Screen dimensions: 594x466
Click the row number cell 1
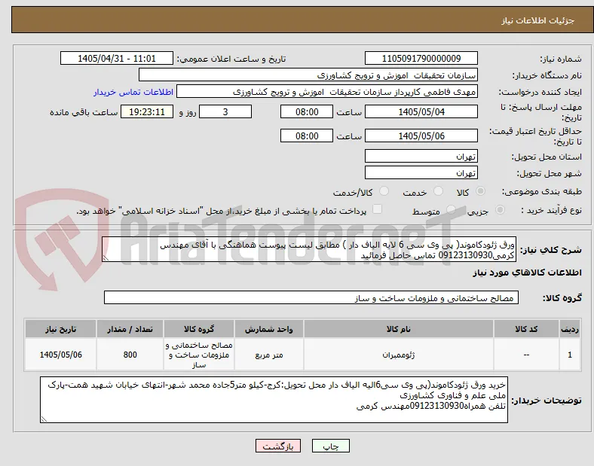[570, 355]
